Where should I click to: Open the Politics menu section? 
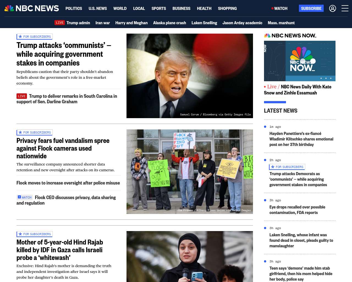(74, 9)
